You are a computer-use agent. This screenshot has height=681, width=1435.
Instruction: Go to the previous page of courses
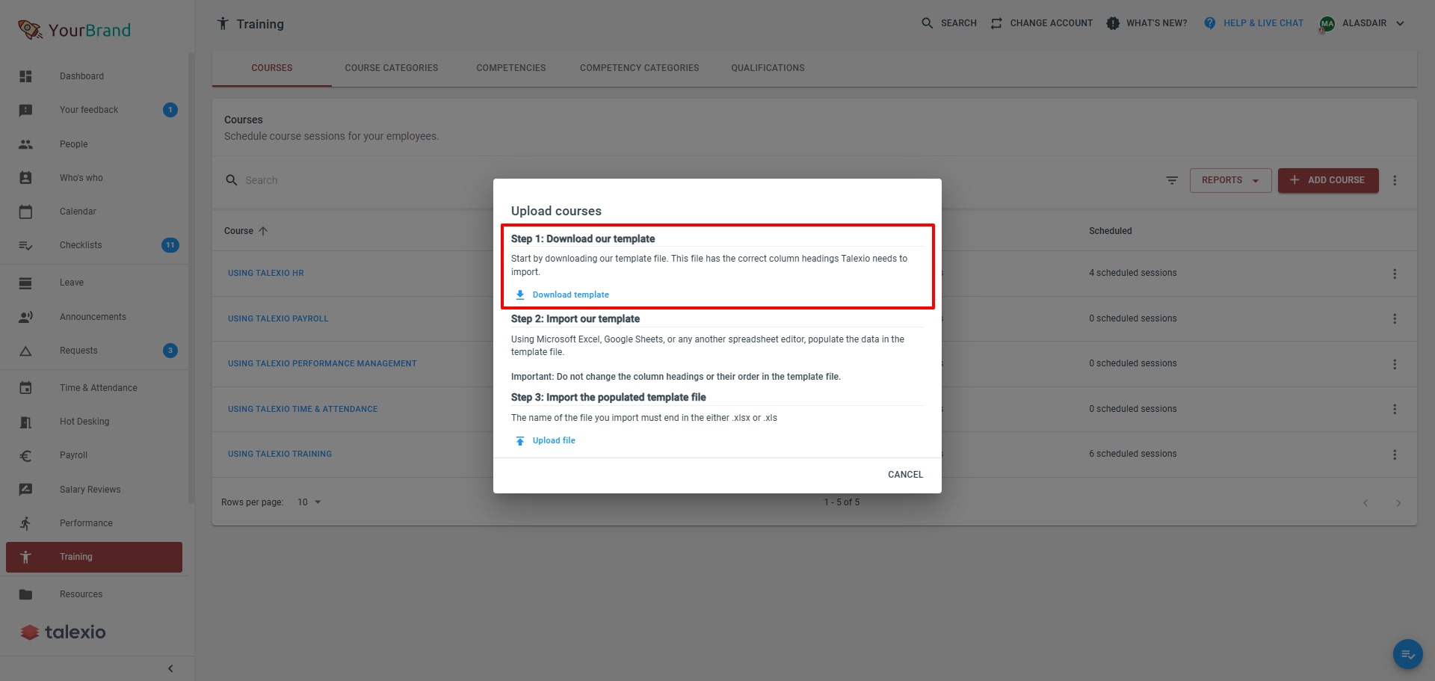tap(1365, 503)
